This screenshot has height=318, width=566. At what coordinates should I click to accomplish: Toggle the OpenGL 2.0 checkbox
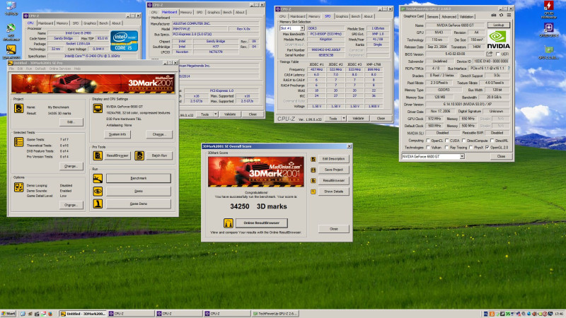487,148
